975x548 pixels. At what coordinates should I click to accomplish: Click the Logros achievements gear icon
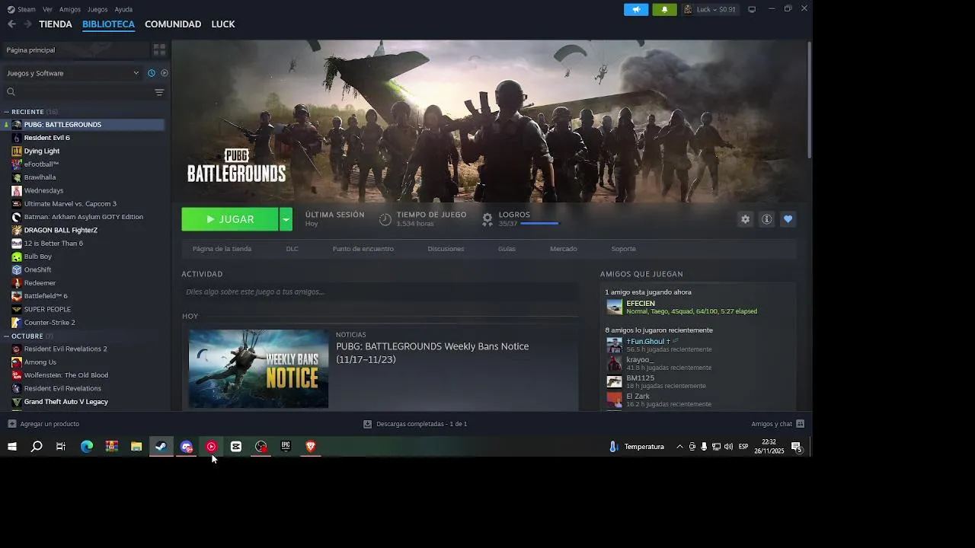tap(487, 219)
